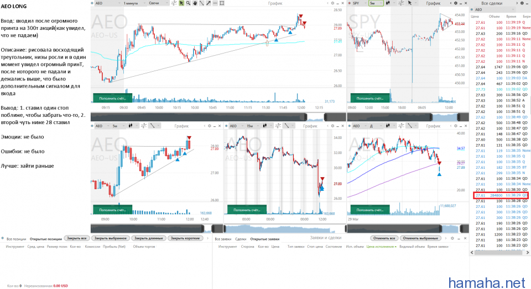531x289 pixels.
Task: Open the '1 минута' timeframe dropdown
Action: pyautogui.click(x=134, y=3)
